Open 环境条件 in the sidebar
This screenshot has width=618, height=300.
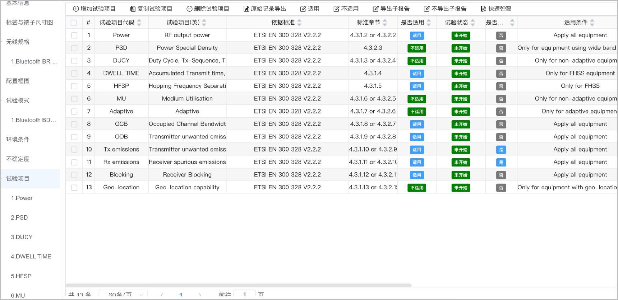coord(18,139)
